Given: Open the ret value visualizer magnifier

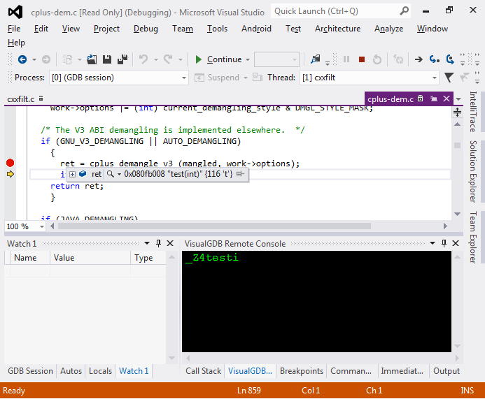Looking at the screenshot, I should [111, 173].
